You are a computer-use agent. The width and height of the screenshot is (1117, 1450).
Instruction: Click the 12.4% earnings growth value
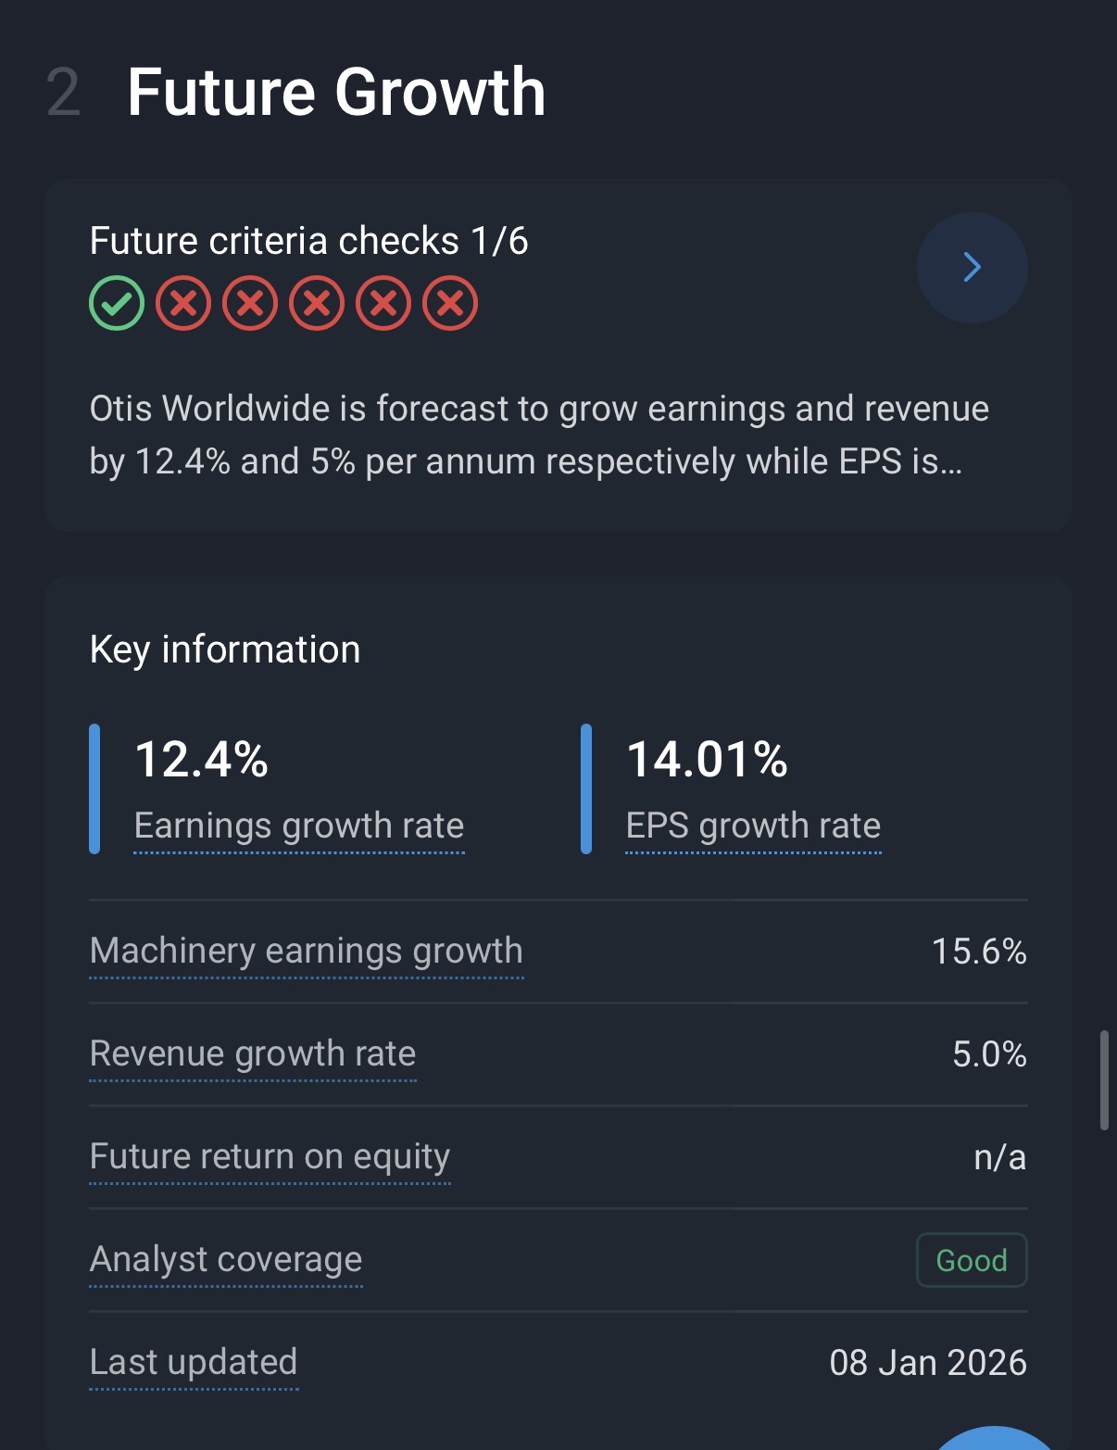click(202, 760)
